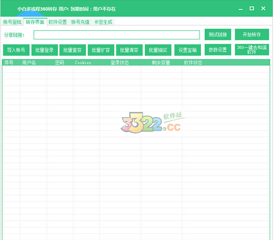This screenshot has width=274, height=240.
Task: Maximize the window
Action: click(252, 9)
